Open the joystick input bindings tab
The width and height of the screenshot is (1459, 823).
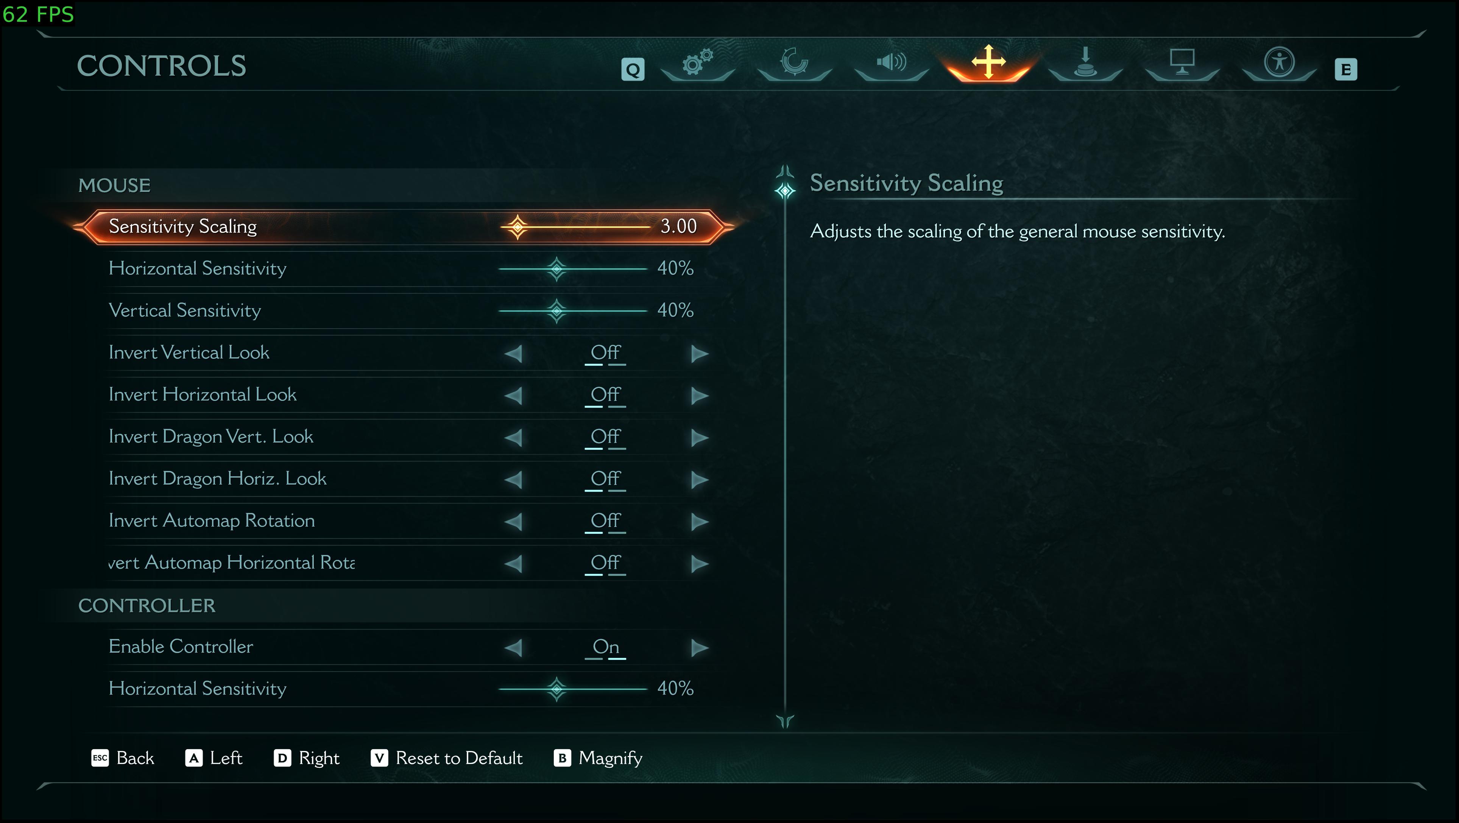click(x=1085, y=62)
